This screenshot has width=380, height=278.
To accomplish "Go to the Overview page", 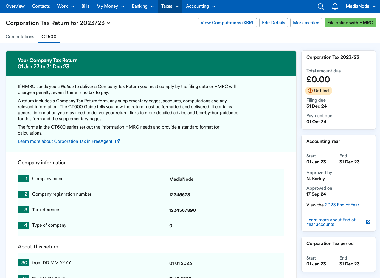I will [x=15, y=6].
